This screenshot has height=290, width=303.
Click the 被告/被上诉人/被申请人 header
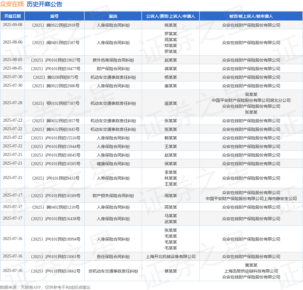tap(251, 16)
